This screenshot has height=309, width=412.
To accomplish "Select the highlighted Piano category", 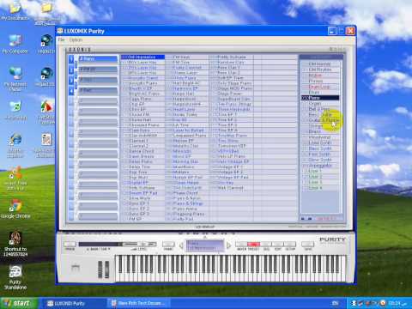I will coord(320,98).
